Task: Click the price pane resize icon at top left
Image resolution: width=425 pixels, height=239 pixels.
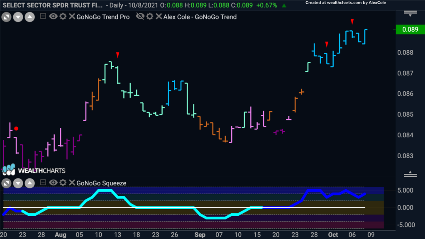Action: click(x=6, y=17)
